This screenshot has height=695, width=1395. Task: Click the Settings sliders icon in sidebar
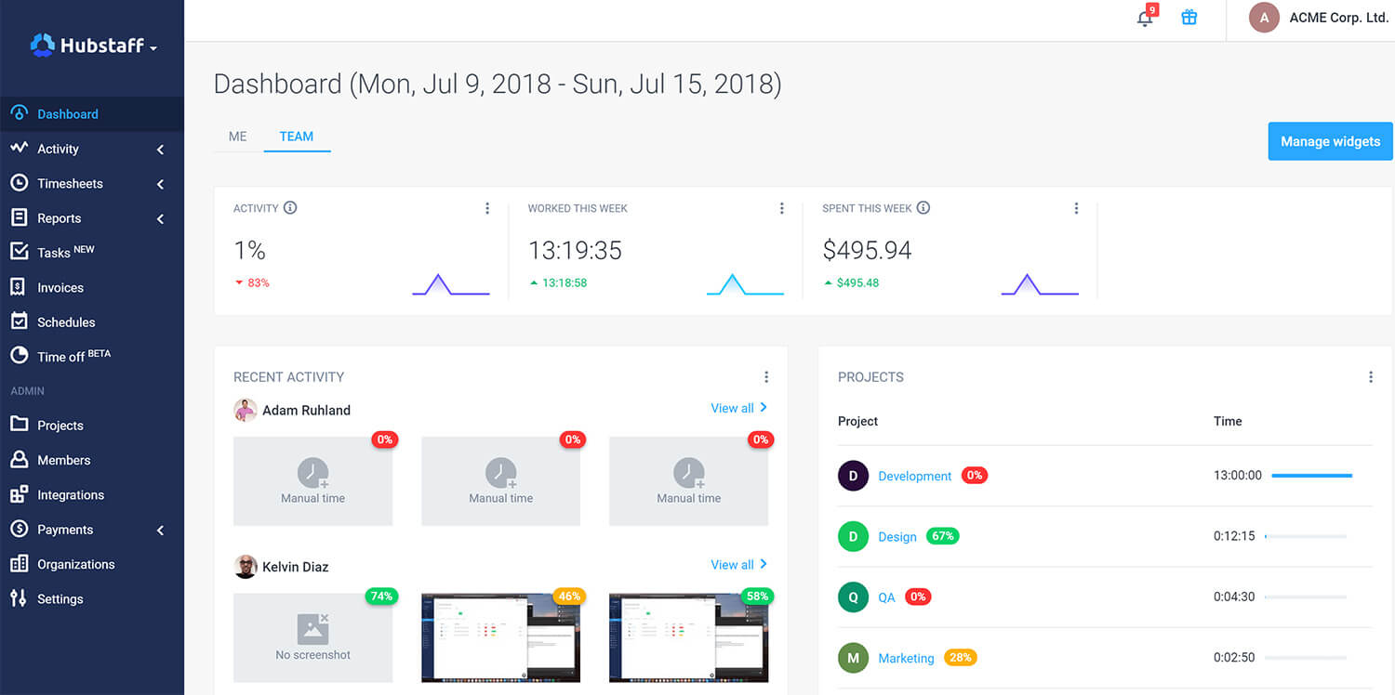tap(19, 598)
